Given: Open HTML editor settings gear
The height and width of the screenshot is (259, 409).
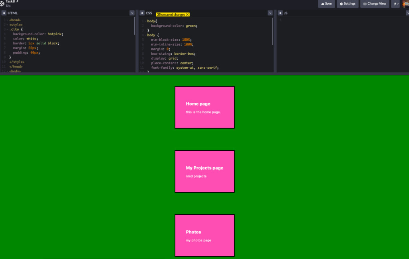Looking at the screenshot, I should 4,13.
